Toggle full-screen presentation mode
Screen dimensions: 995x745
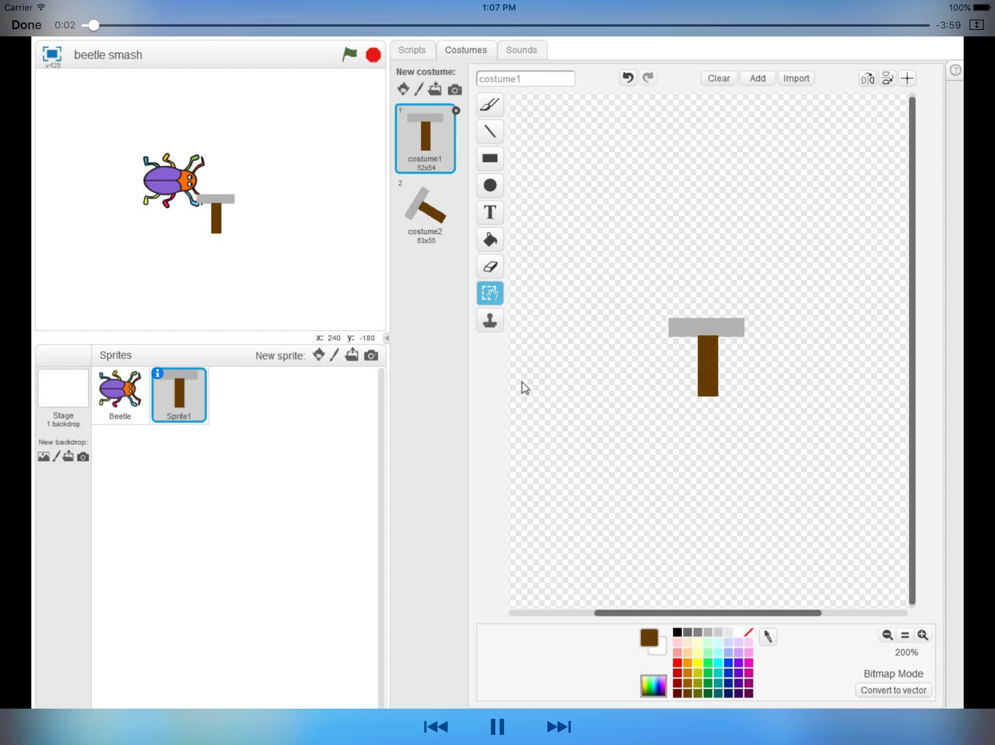point(52,54)
